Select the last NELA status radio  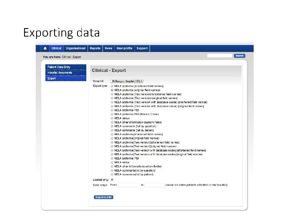click(x=112, y=162)
